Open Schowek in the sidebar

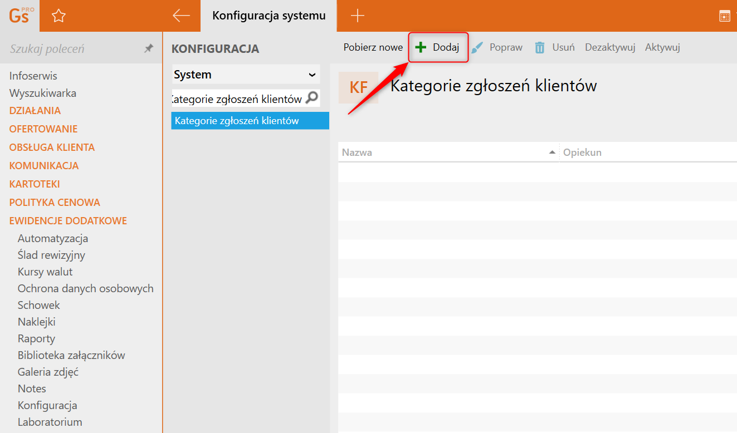coord(39,305)
